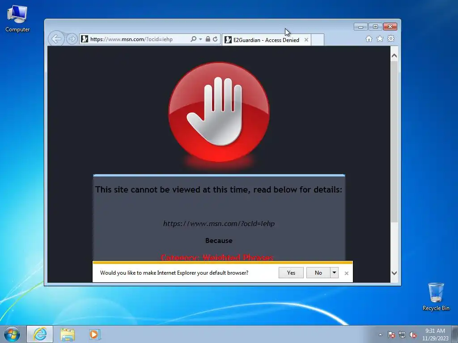Click Internet Explorer taskbar icon

[x=40, y=334]
